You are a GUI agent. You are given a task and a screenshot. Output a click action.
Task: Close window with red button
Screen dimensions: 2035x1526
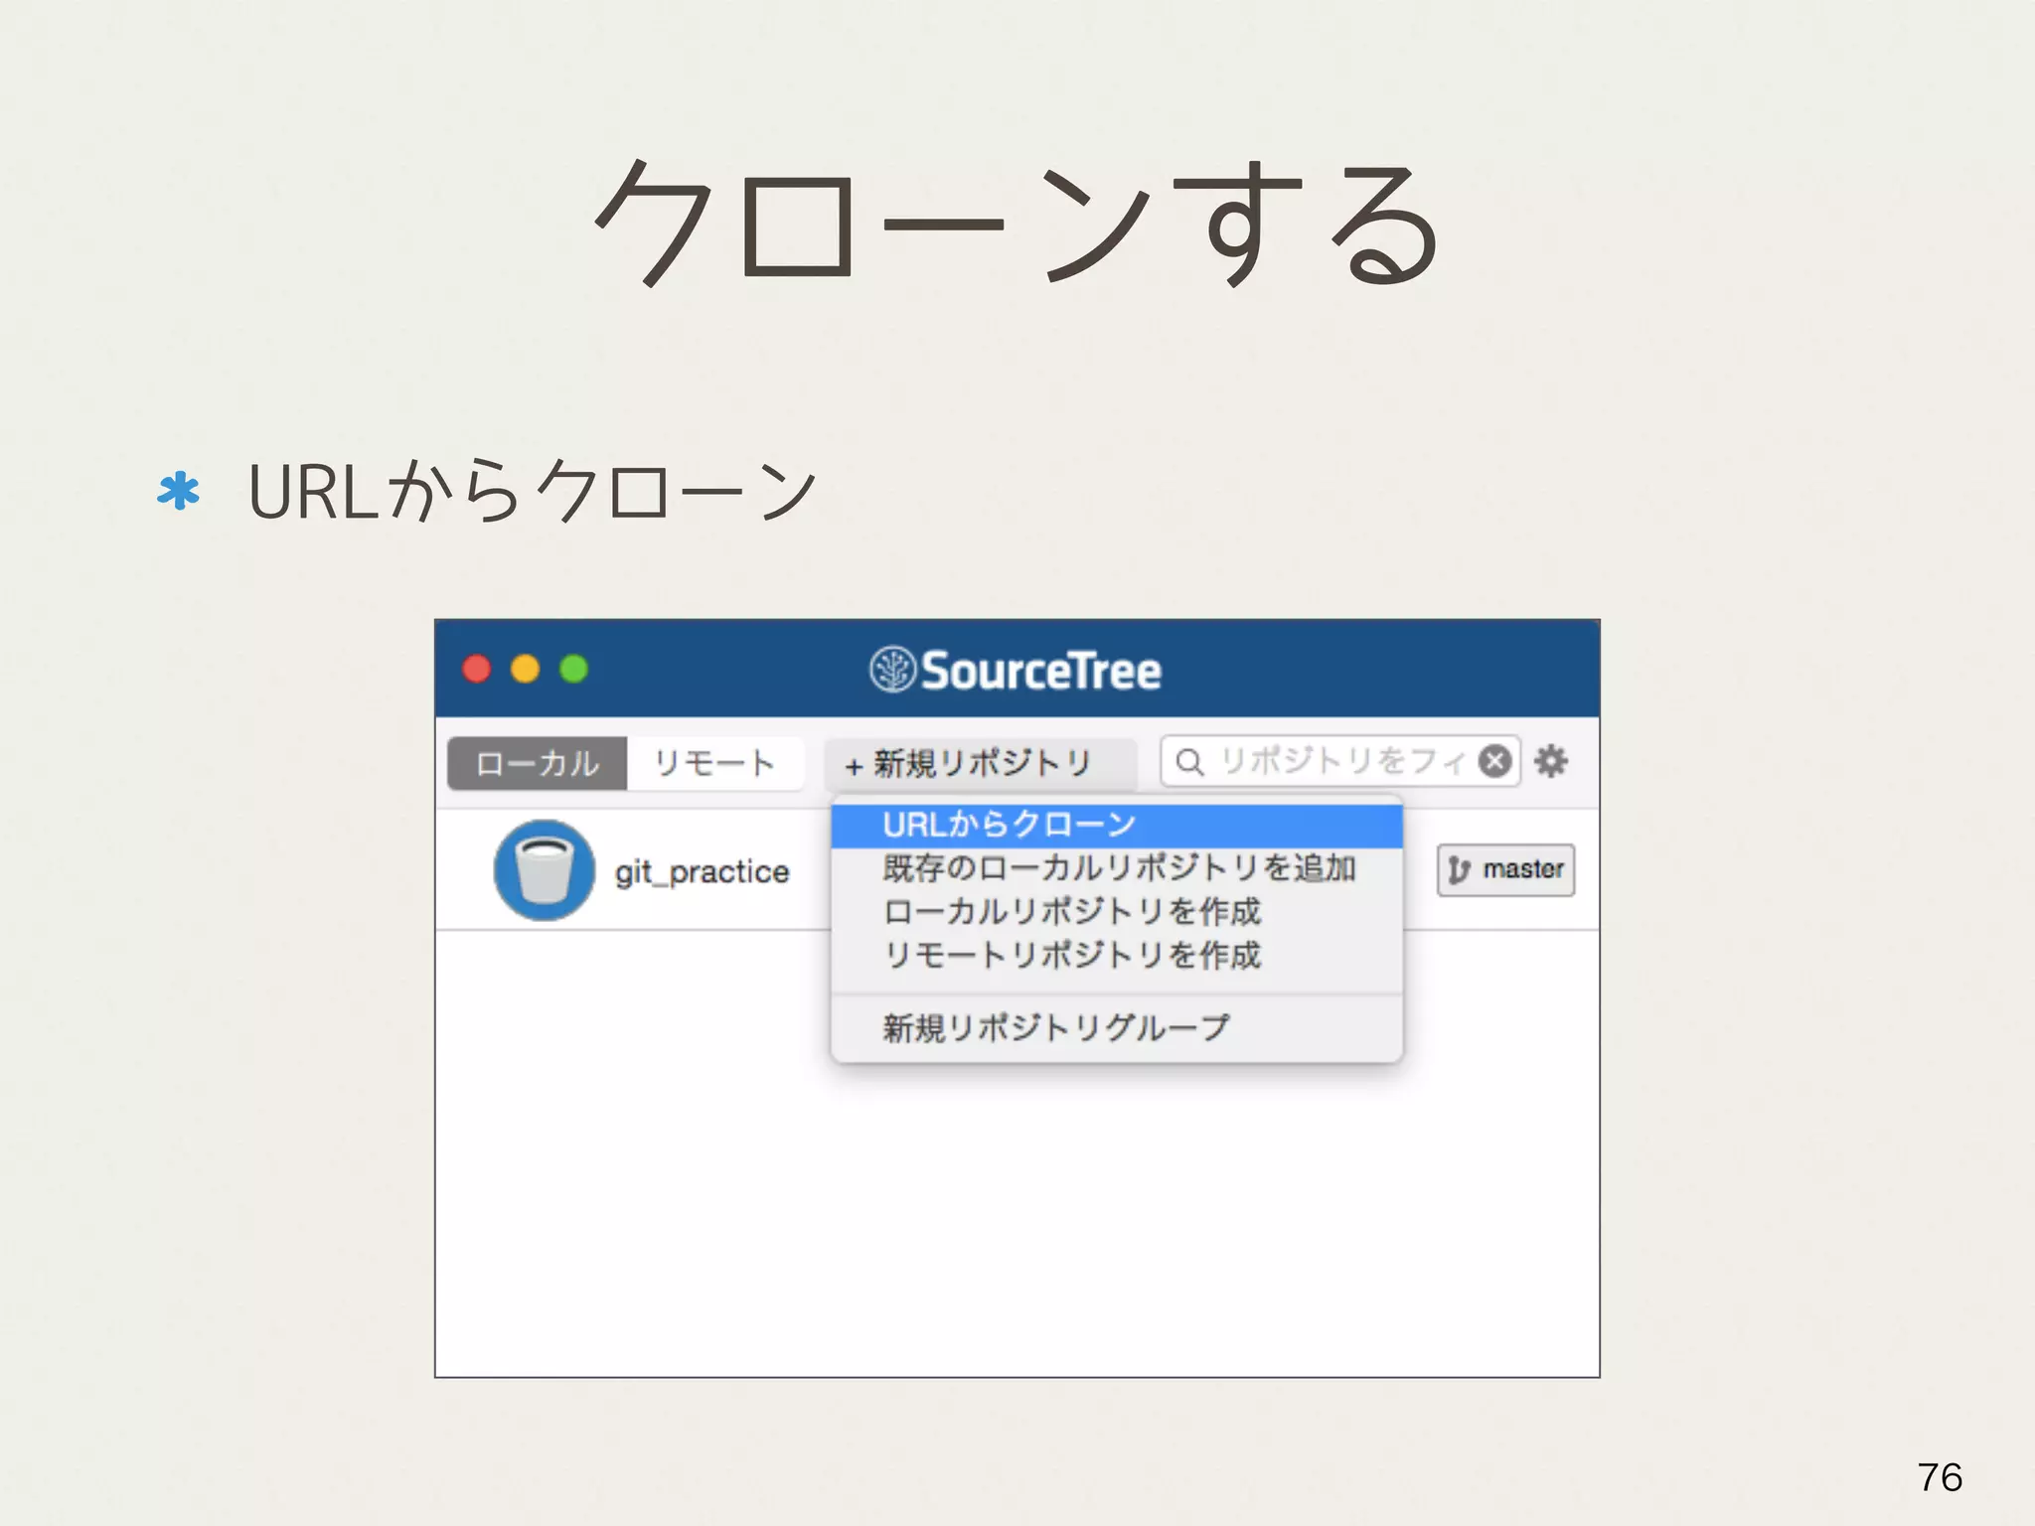pyautogui.click(x=477, y=669)
